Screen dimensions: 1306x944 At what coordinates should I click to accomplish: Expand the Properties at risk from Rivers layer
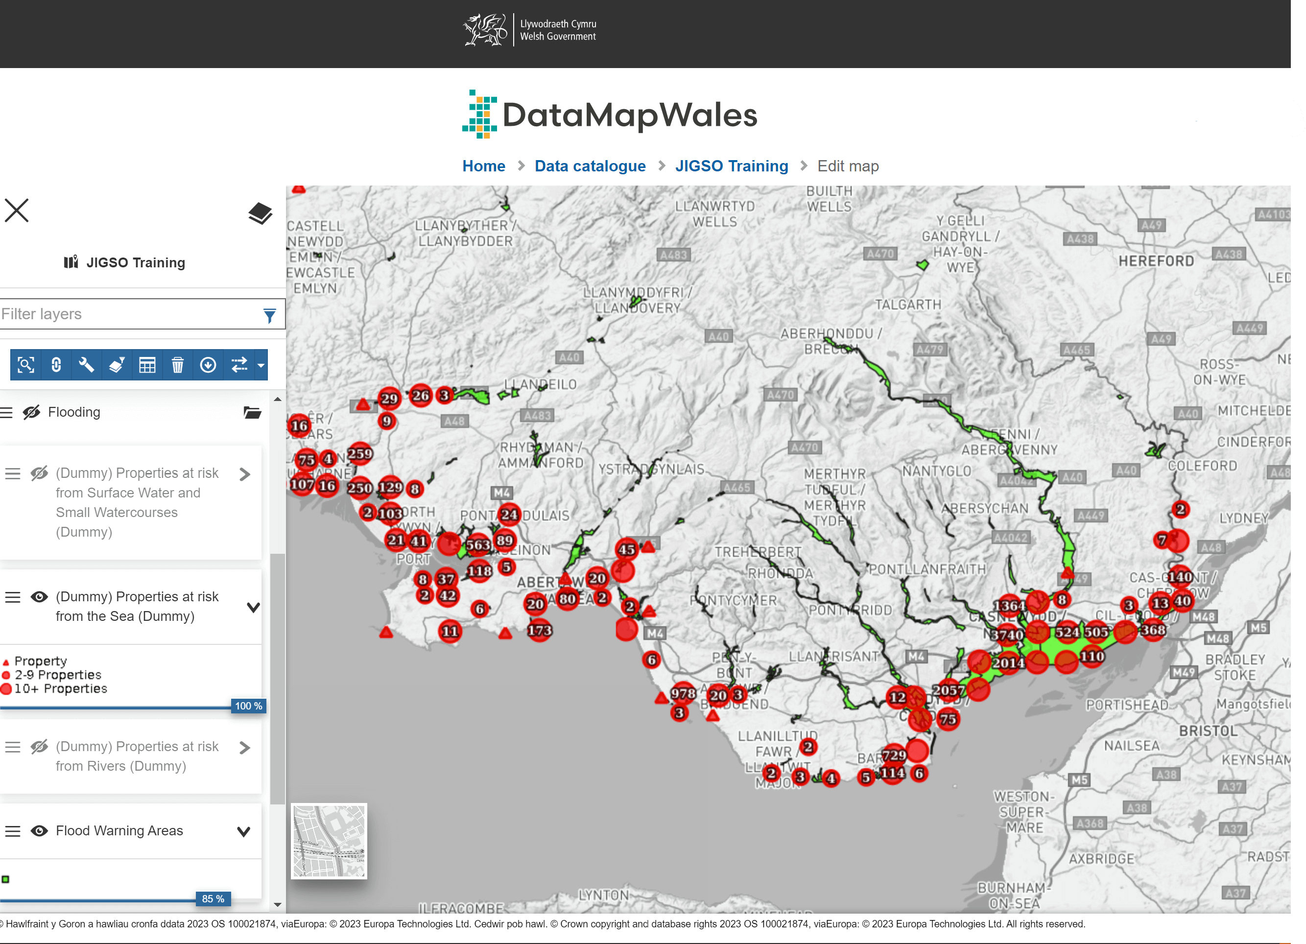pyautogui.click(x=245, y=747)
